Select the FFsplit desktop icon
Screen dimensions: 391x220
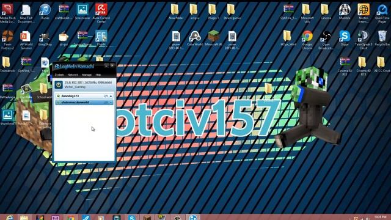pos(101,38)
